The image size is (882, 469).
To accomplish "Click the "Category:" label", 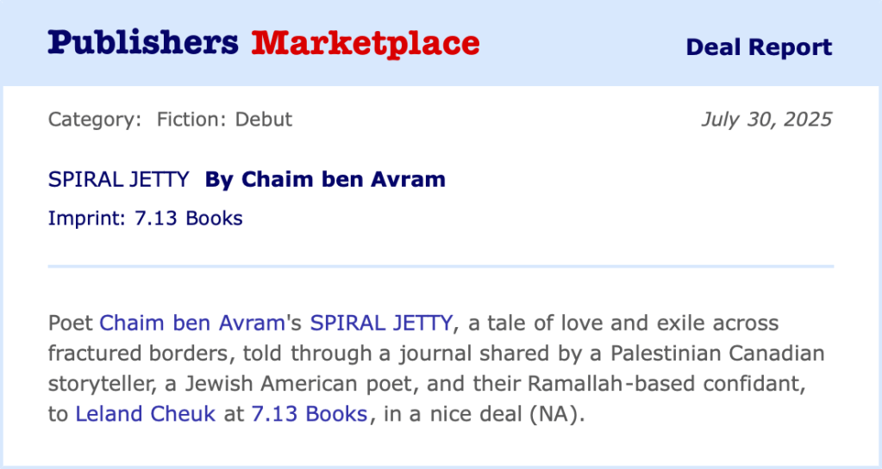I will [x=94, y=120].
